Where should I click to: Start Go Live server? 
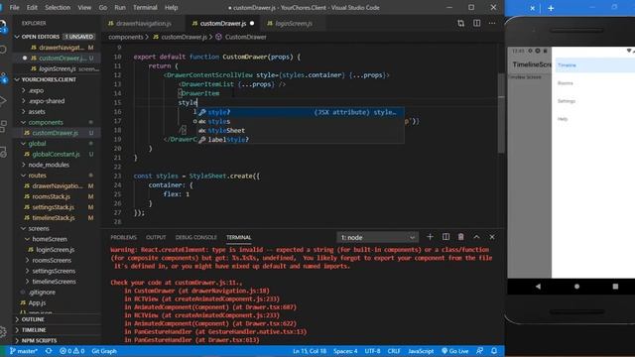(x=455, y=351)
